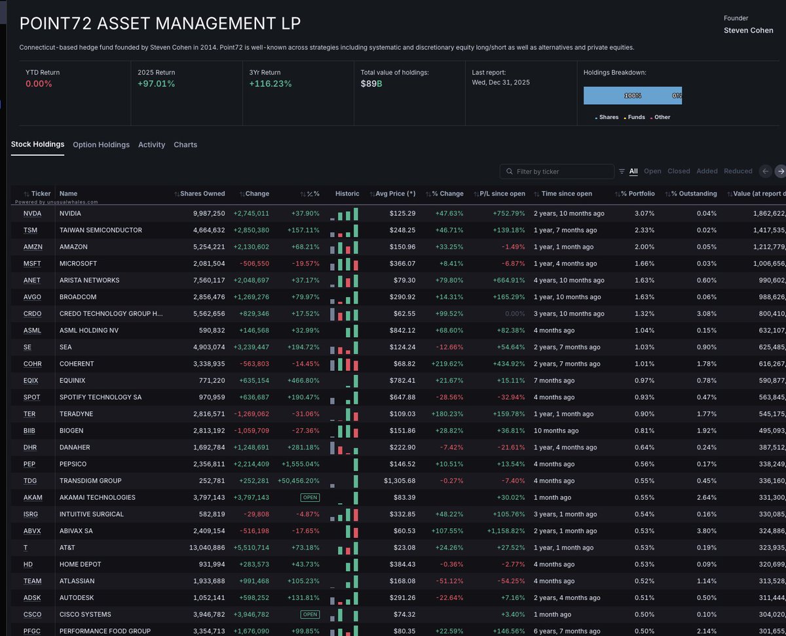786x636 pixels.
Task: Click the sort icon on the Ticker column
Action: pos(27,194)
